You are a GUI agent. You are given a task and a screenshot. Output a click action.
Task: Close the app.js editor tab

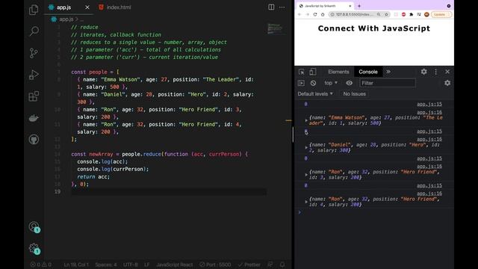pos(87,7)
